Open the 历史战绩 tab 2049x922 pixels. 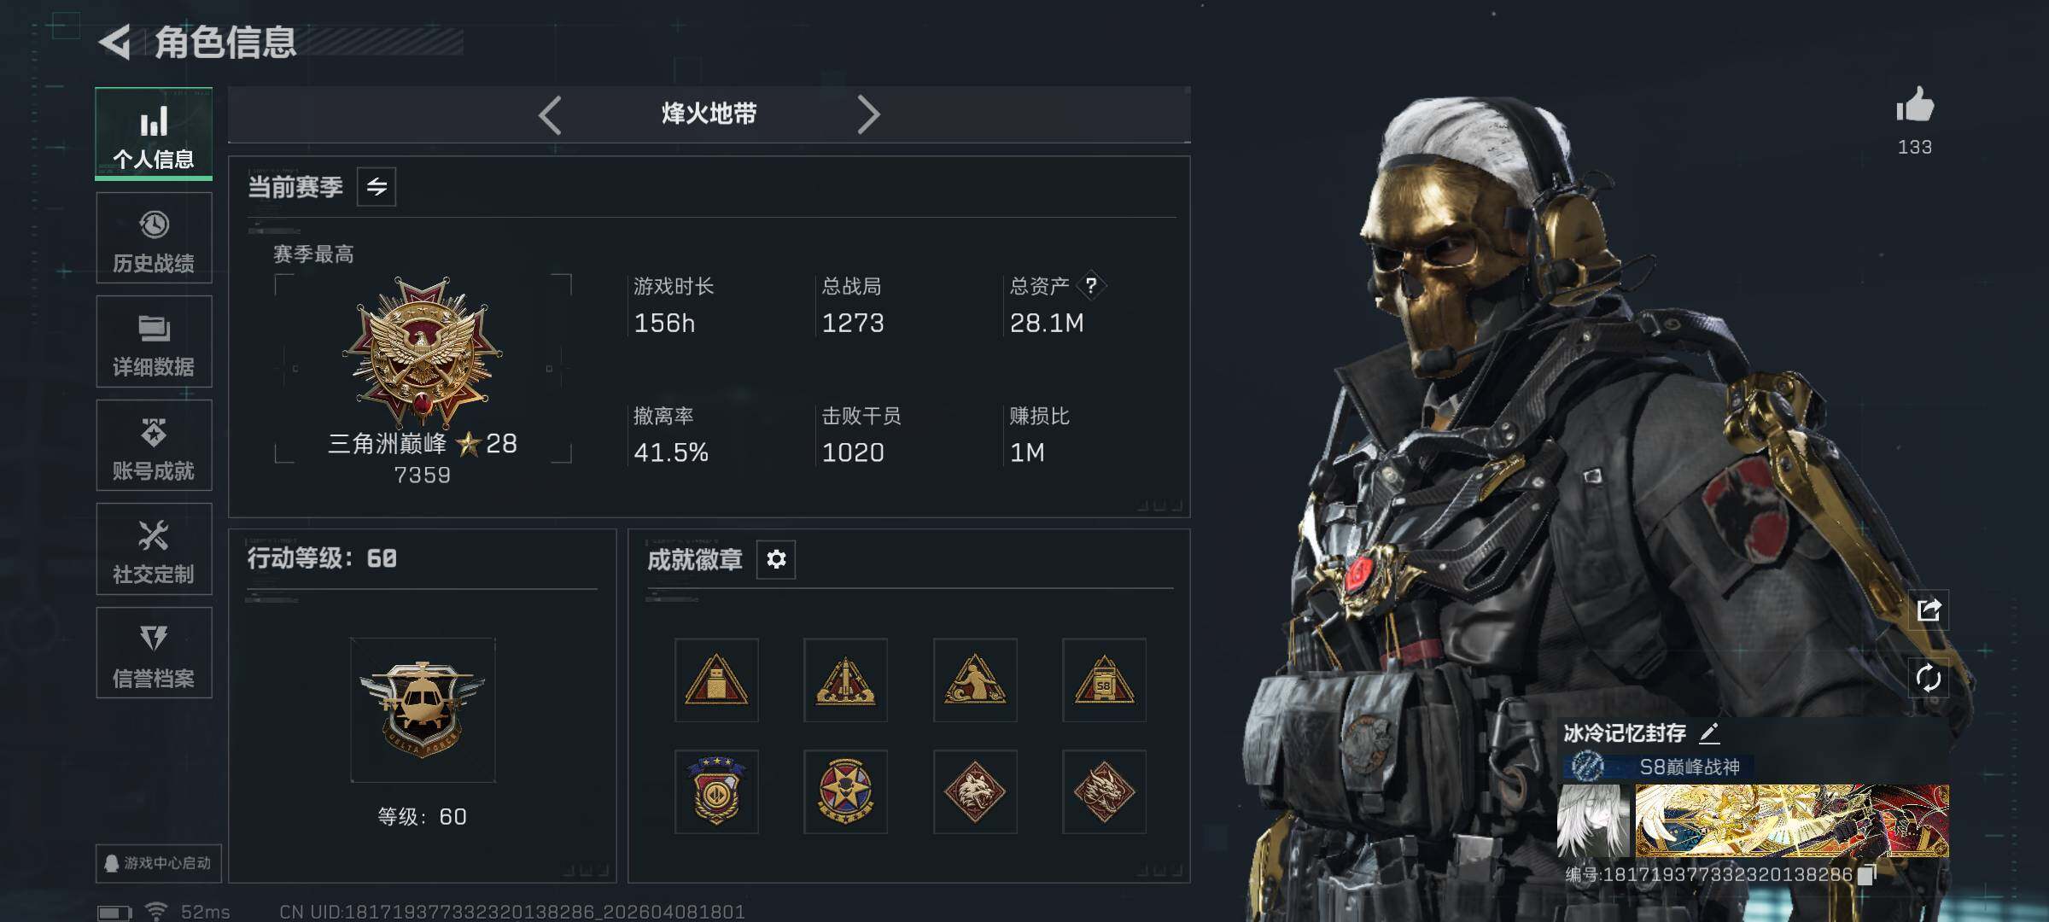154,238
